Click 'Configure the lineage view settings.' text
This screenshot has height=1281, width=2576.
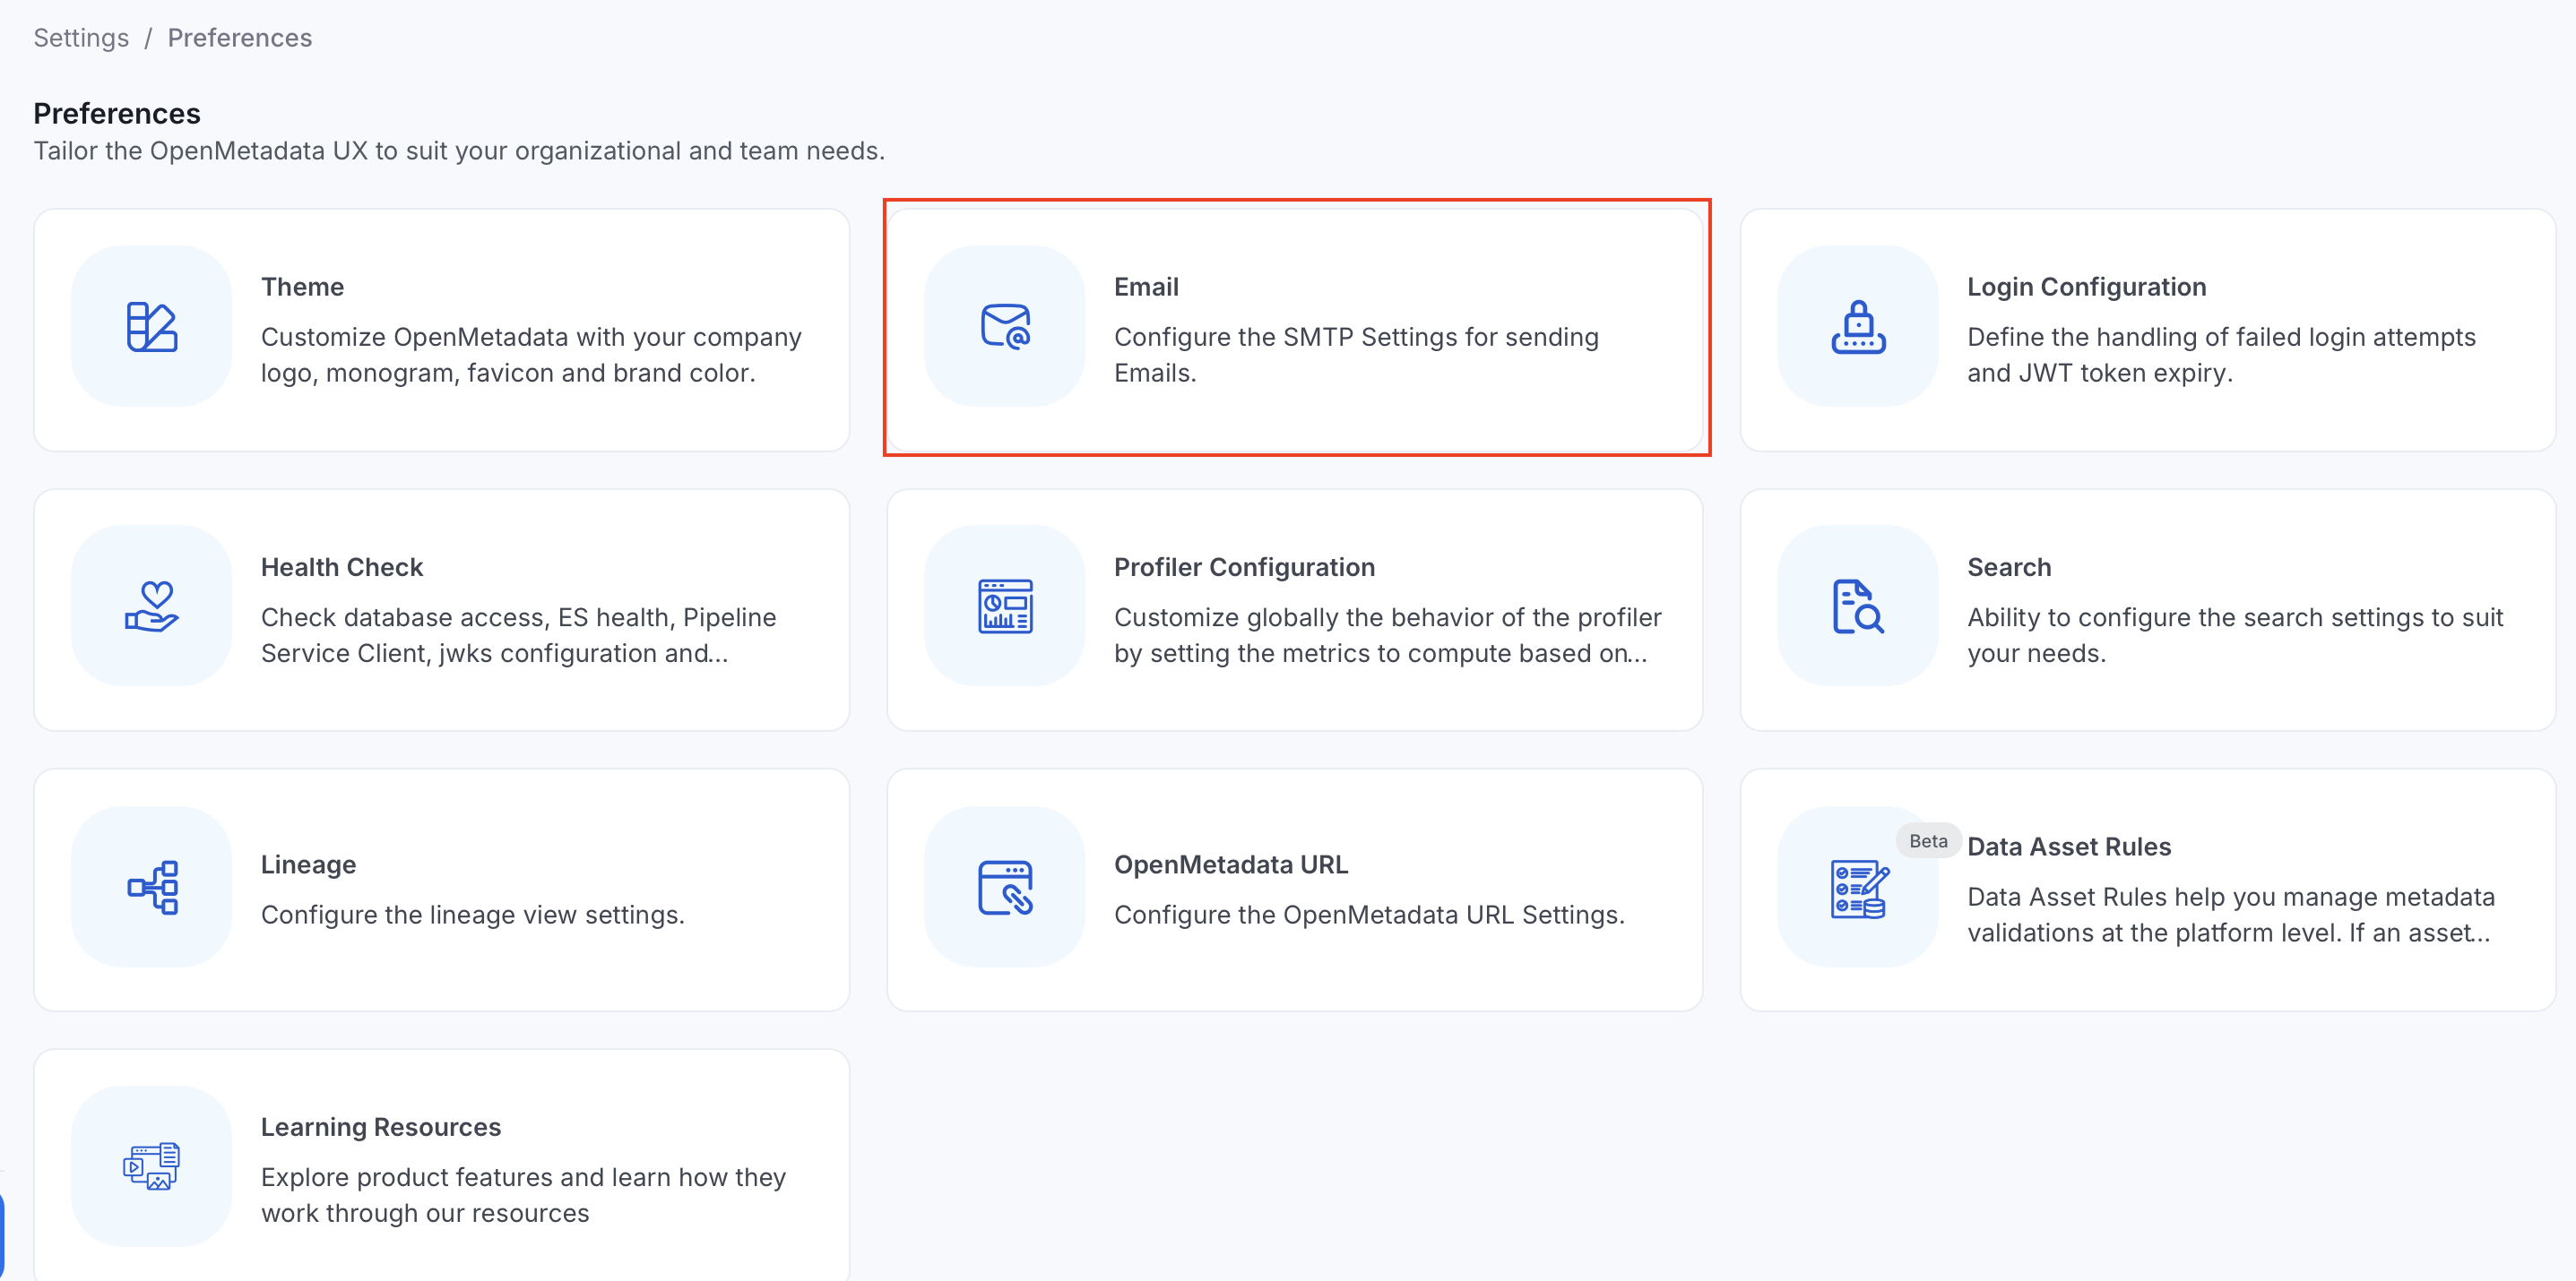(x=472, y=916)
